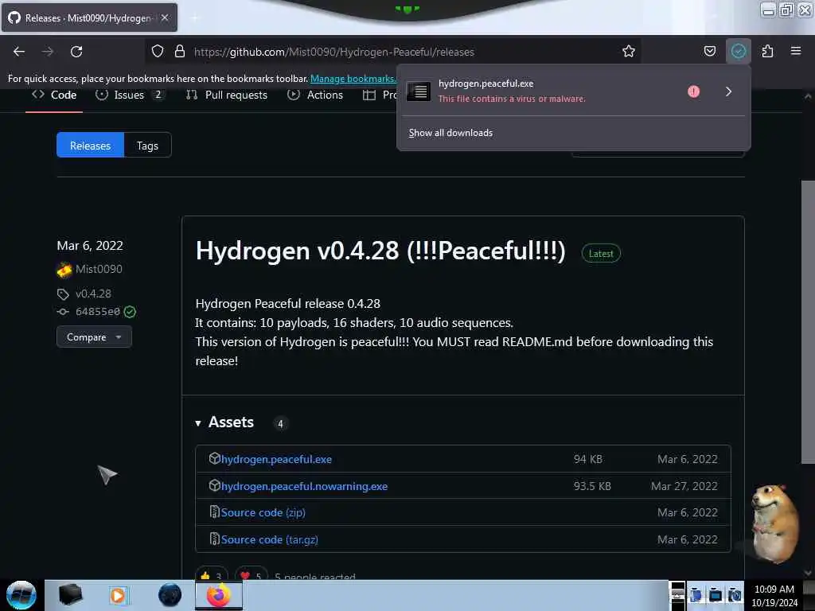Click the GitHub tab favicon
The width and height of the screenshot is (815, 611).
[14, 18]
